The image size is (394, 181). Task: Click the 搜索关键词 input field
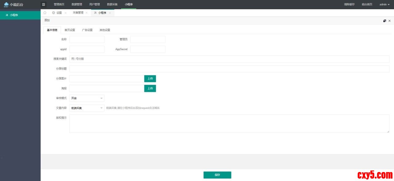[229, 59]
